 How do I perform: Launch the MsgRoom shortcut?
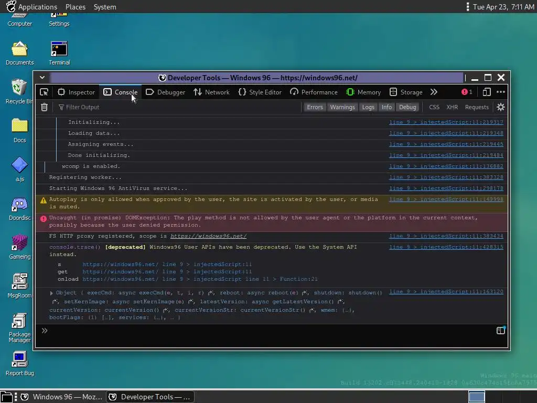[x=19, y=286]
